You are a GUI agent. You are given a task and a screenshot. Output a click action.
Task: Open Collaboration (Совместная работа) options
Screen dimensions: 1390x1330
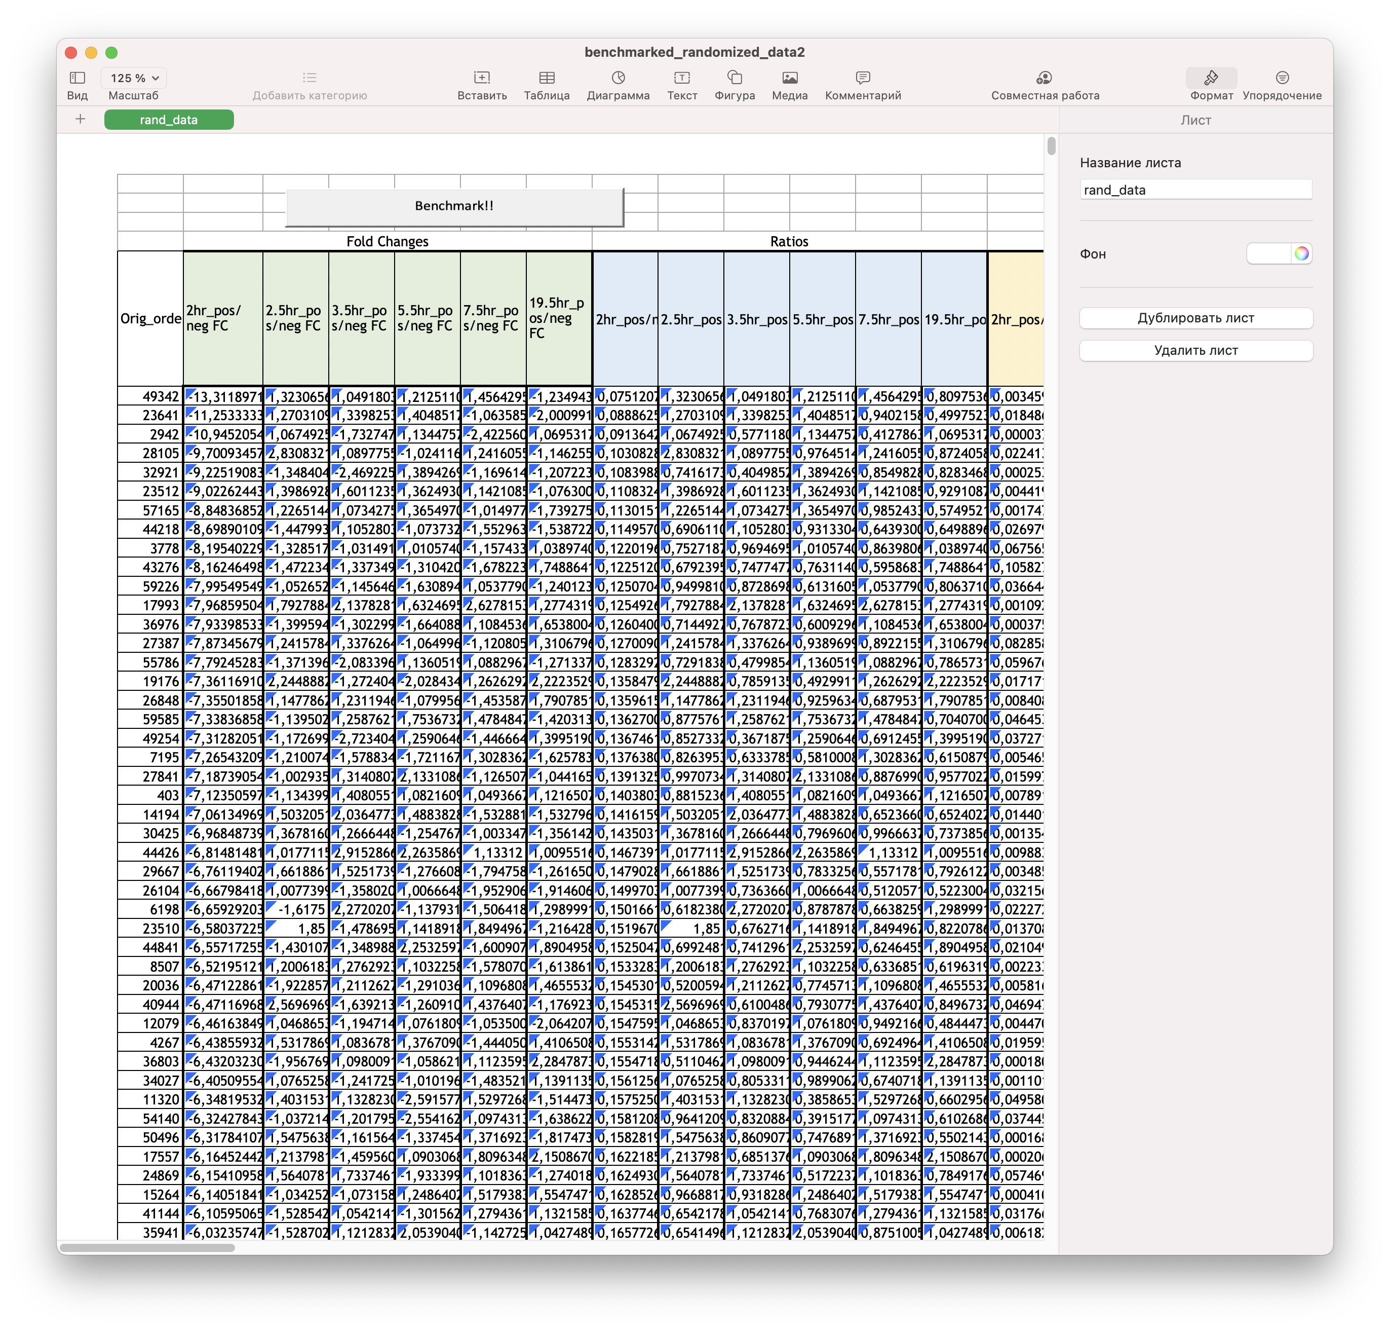click(x=1044, y=78)
